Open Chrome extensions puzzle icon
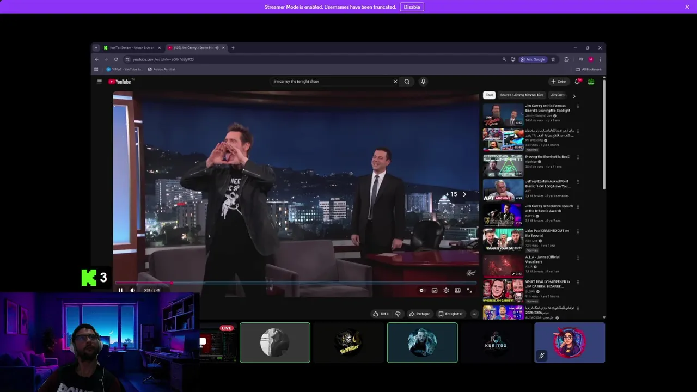697x392 pixels. click(566, 59)
